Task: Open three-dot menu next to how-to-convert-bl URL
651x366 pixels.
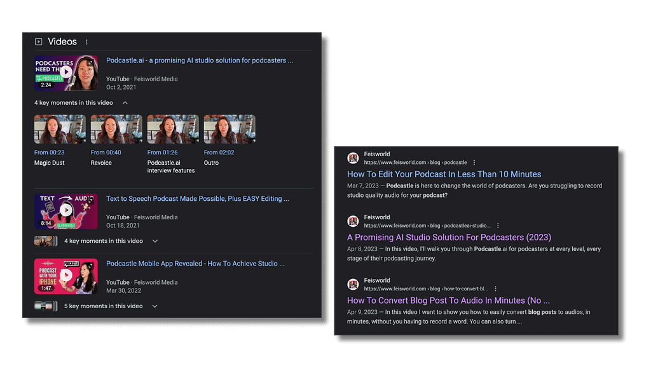Action: (x=495, y=289)
